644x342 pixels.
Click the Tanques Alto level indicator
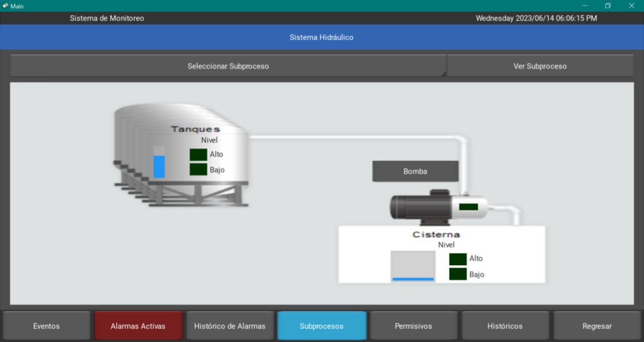(x=198, y=154)
